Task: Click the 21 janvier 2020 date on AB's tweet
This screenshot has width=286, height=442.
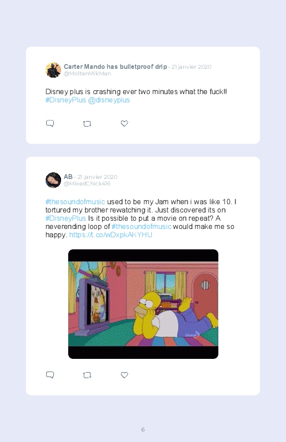Action: pos(97,177)
